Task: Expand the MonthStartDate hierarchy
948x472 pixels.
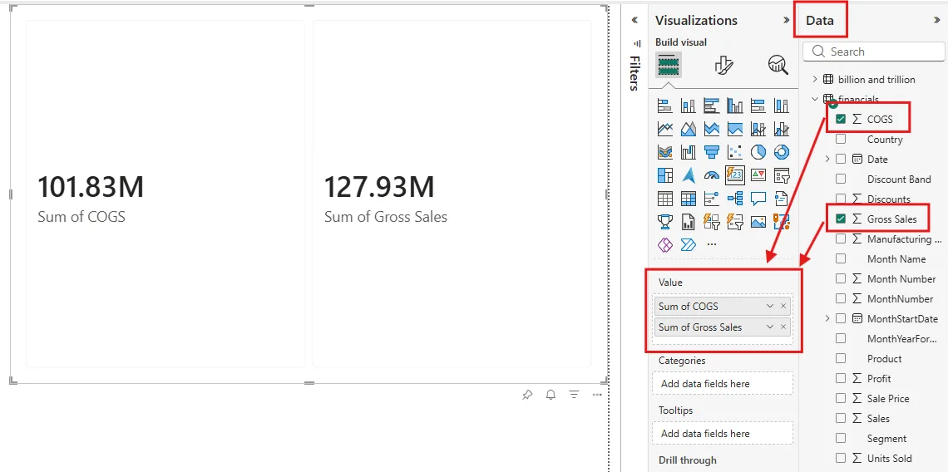Action: pos(827,318)
